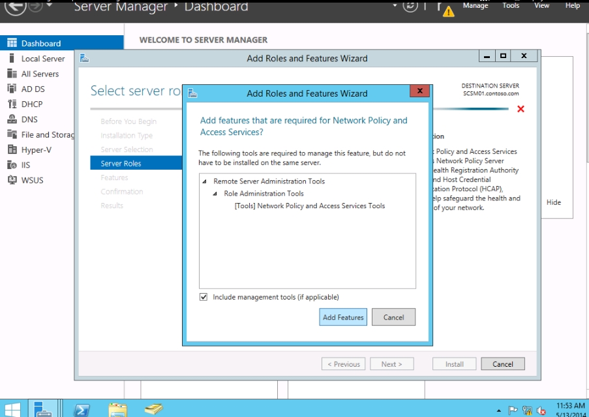Open the View menu
This screenshot has height=417, width=589.
click(x=541, y=6)
